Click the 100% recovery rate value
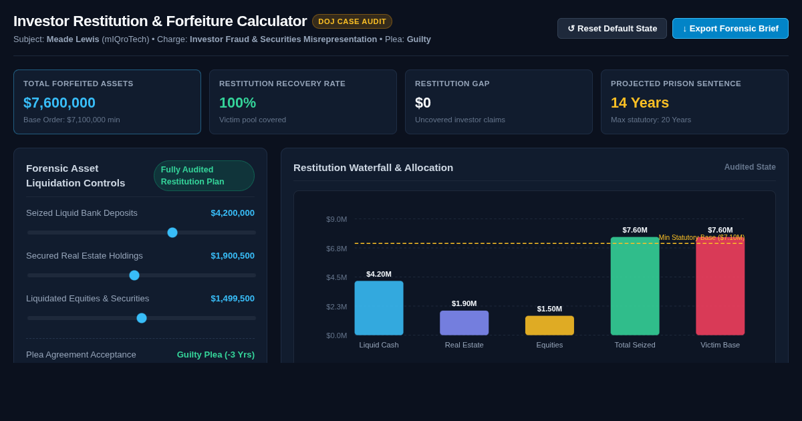The image size is (802, 421). (237, 103)
